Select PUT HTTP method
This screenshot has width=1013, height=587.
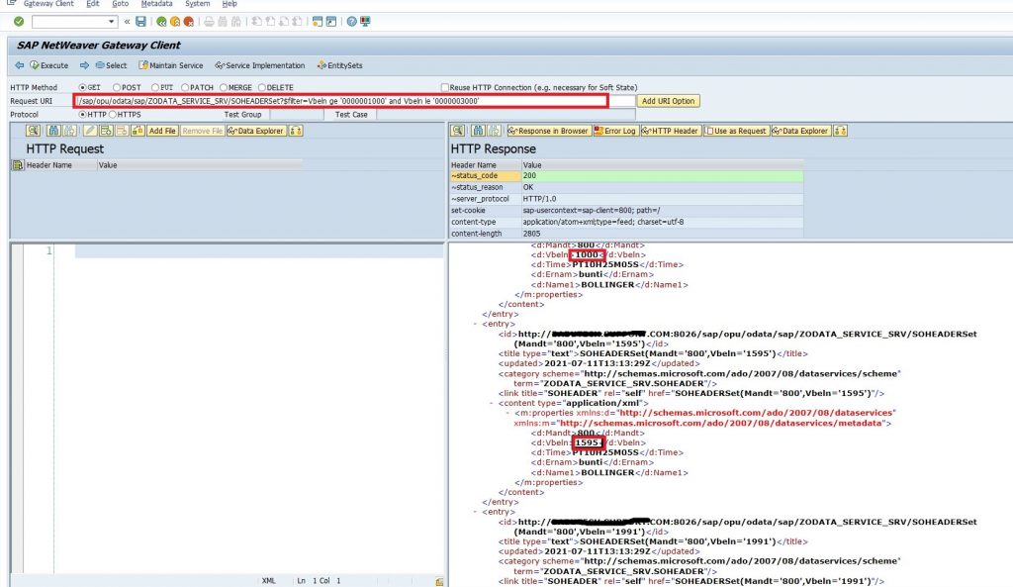click(155, 87)
